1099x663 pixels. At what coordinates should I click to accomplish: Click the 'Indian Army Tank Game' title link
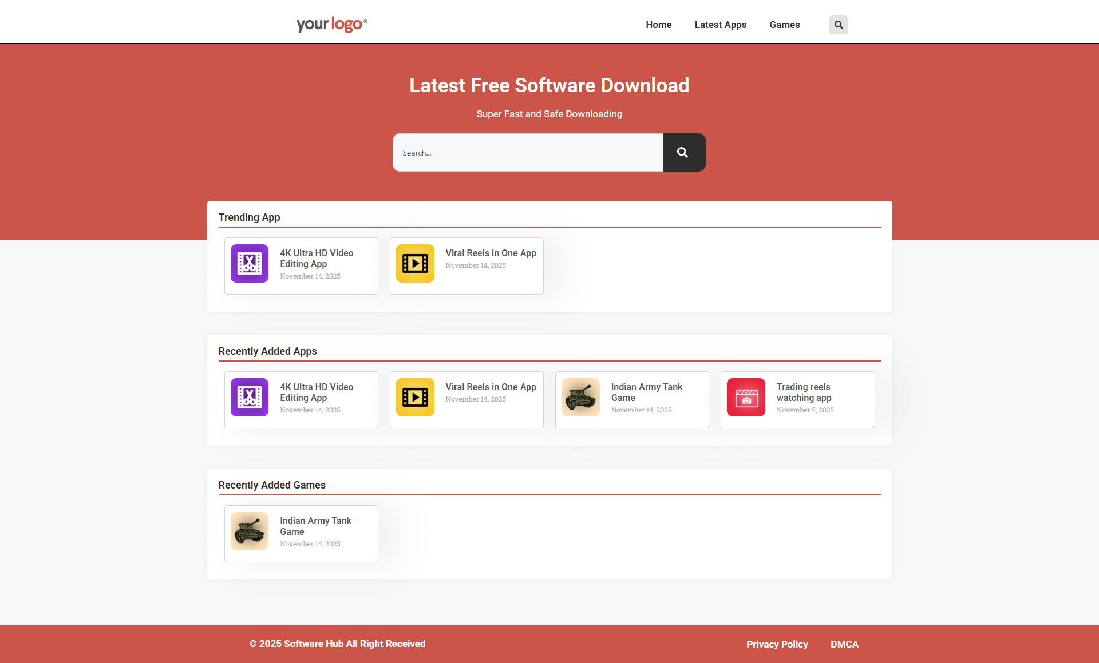click(647, 392)
